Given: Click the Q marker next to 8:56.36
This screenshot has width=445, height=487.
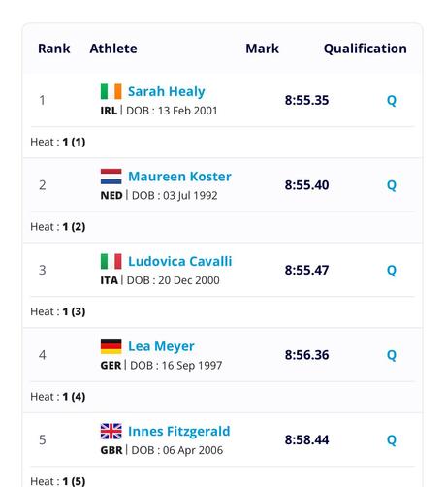Looking at the screenshot, I should (x=392, y=355).
